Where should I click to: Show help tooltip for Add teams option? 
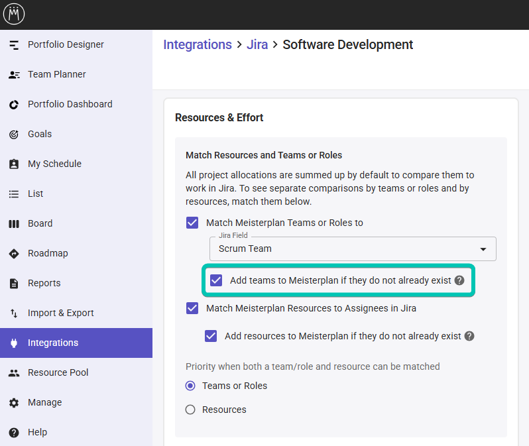point(459,280)
